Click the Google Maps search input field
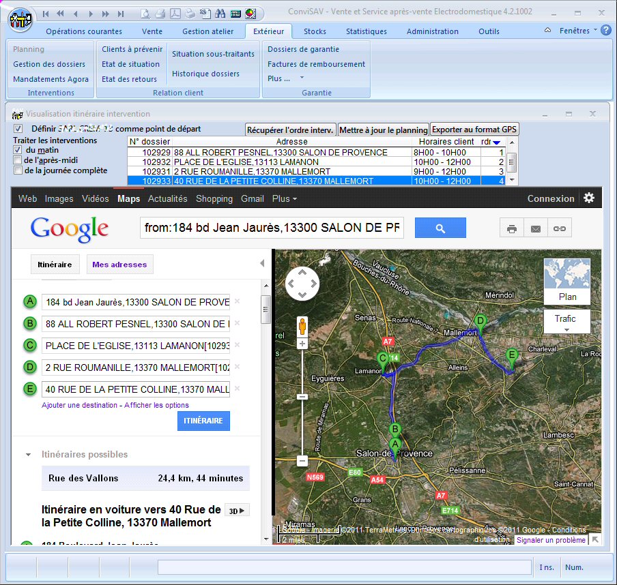Image resolution: width=617 pixels, height=585 pixels. coord(272,228)
